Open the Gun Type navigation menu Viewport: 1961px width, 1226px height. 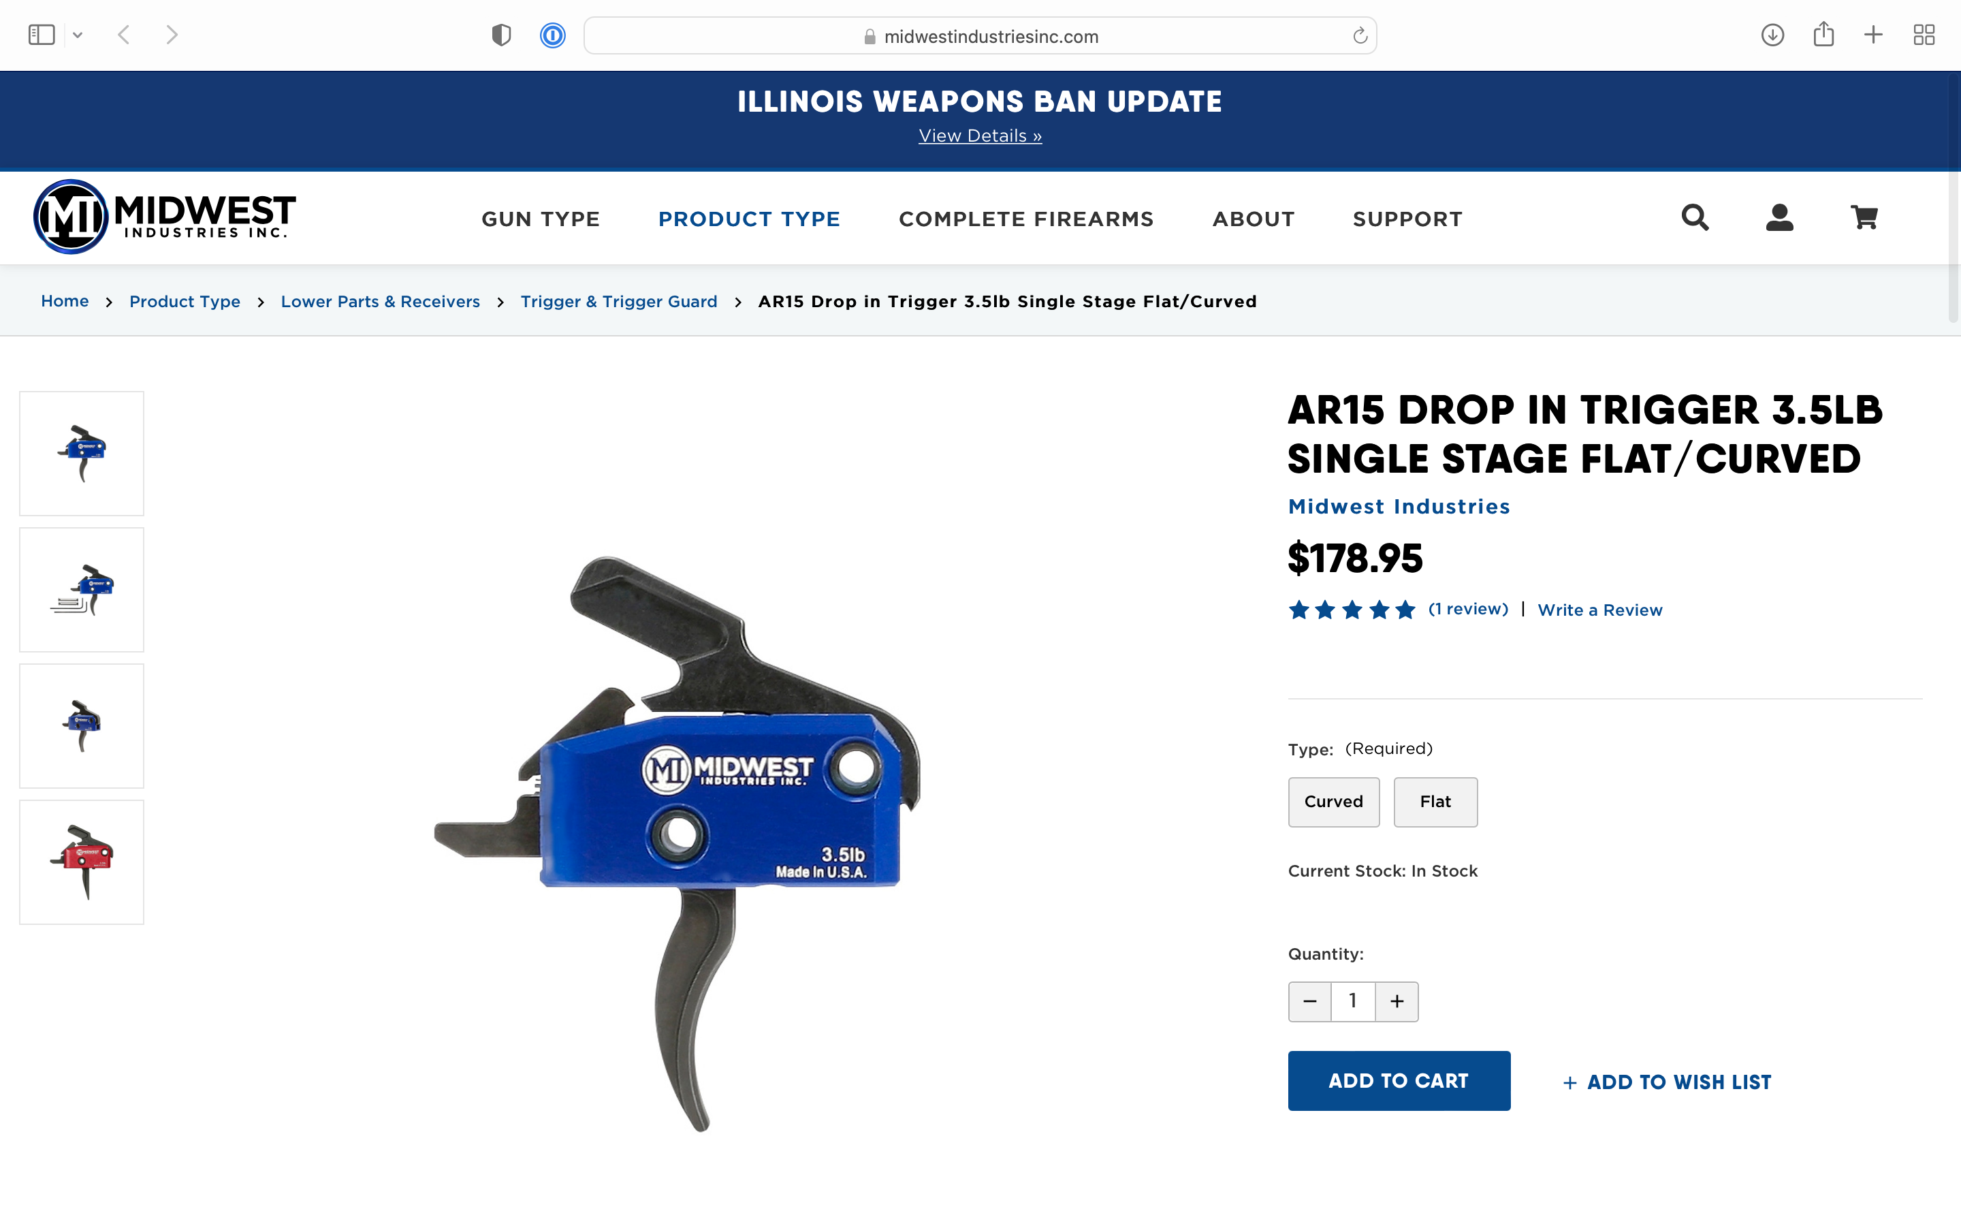pyautogui.click(x=541, y=219)
